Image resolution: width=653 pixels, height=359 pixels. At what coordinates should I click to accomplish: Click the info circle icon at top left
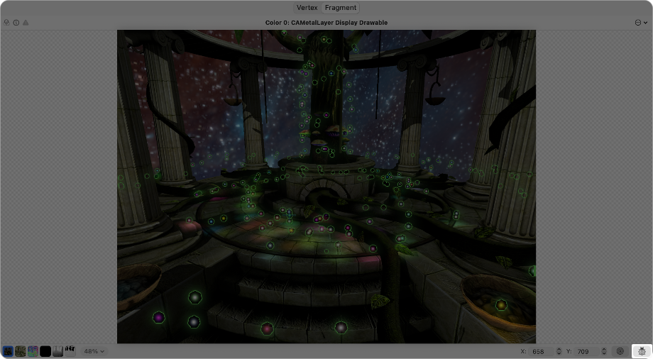[16, 23]
